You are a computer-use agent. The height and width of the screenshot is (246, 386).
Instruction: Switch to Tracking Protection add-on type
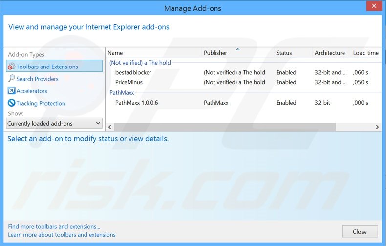pyautogui.click(x=41, y=103)
